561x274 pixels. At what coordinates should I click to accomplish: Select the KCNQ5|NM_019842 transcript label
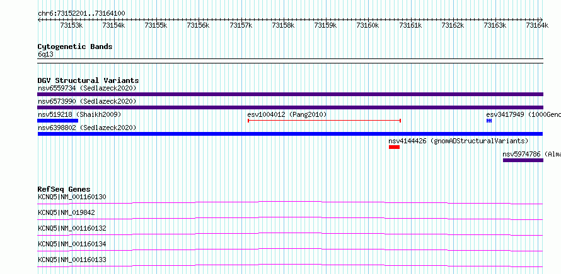click(x=66, y=212)
